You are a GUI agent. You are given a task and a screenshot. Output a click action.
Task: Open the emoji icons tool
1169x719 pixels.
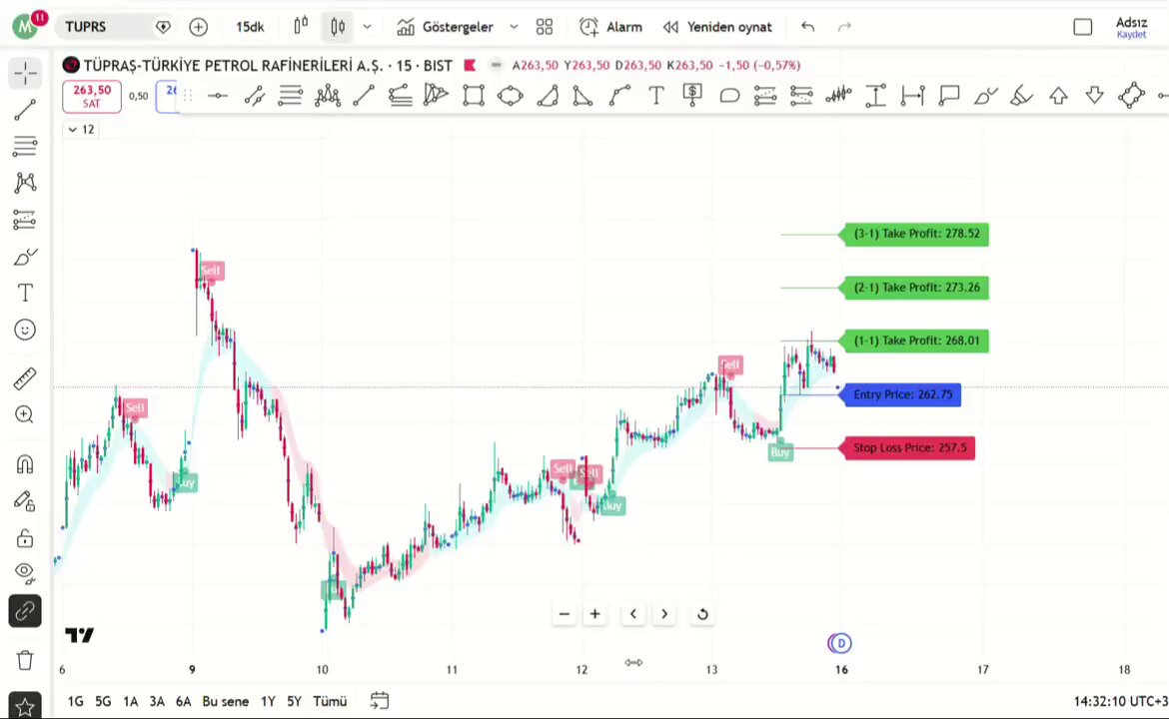tap(25, 331)
